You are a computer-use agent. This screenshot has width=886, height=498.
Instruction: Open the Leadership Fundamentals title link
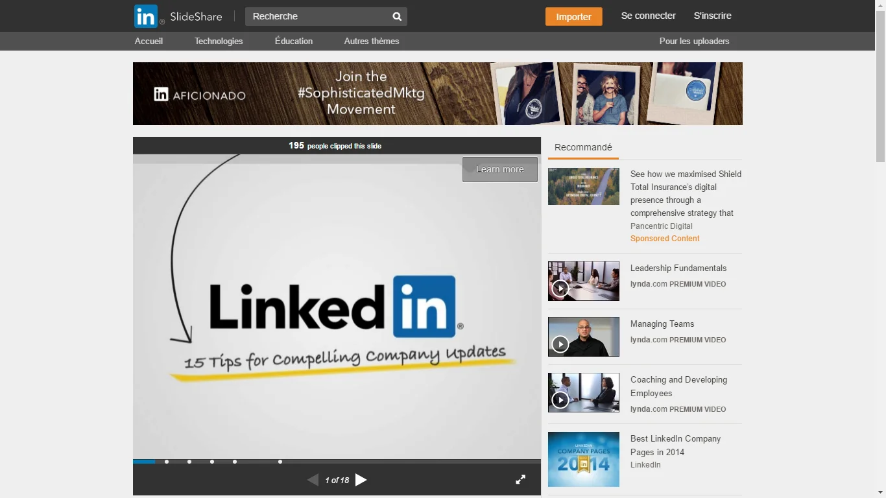[x=678, y=268]
